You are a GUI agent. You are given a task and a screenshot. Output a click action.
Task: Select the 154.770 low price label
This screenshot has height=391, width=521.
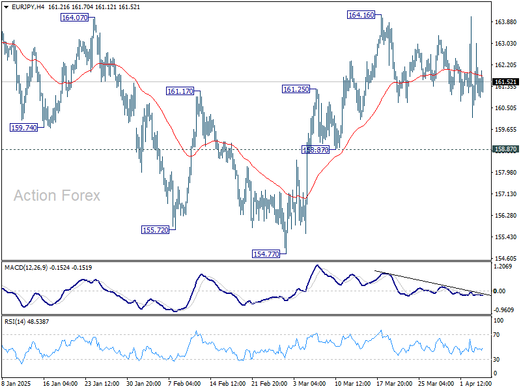[266, 254]
